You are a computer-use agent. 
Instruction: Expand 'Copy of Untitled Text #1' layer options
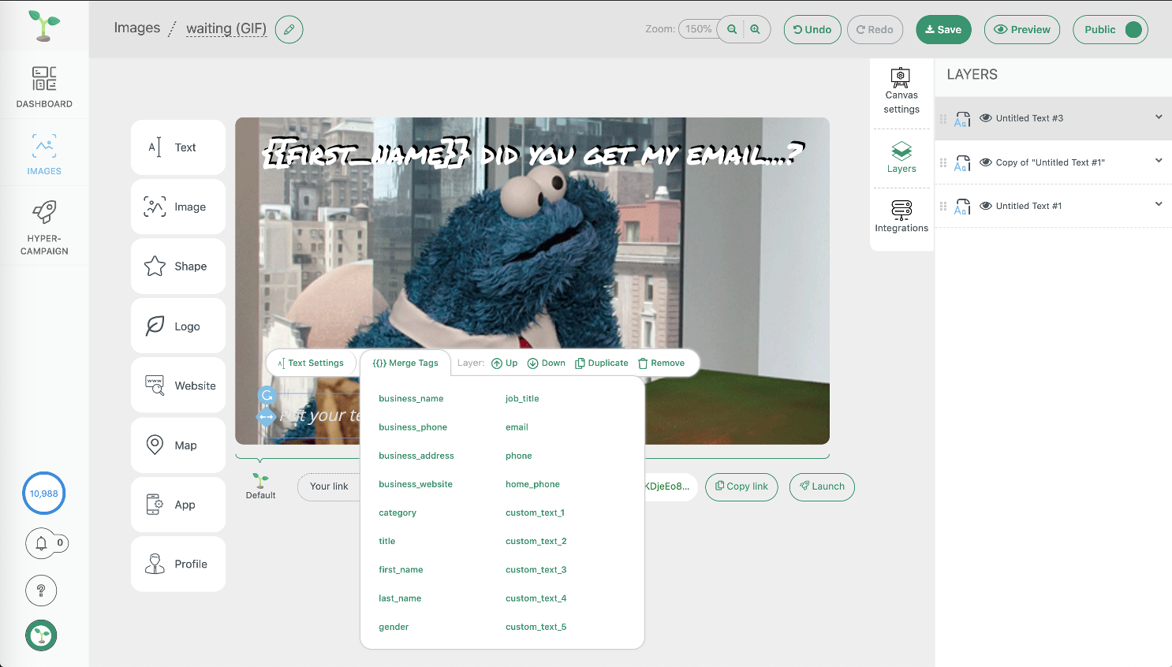coord(1158,161)
